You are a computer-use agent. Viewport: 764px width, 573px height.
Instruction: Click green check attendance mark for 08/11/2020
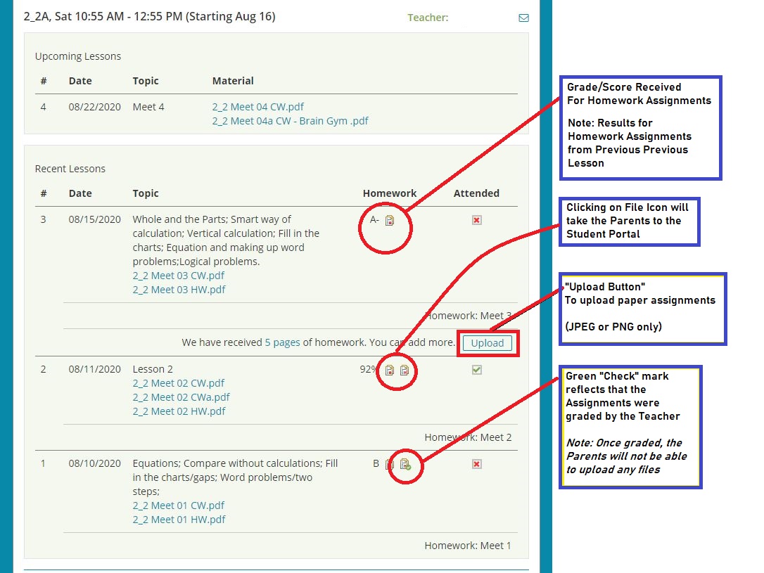(476, 370)
